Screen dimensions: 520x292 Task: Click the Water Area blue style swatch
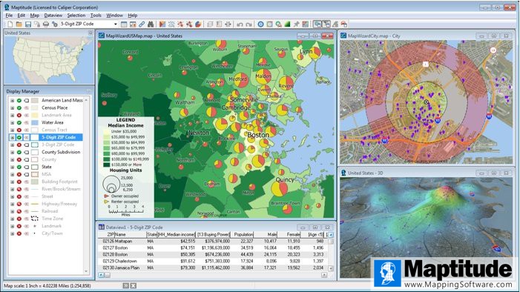pyautogui.click(x=34, y=122)
